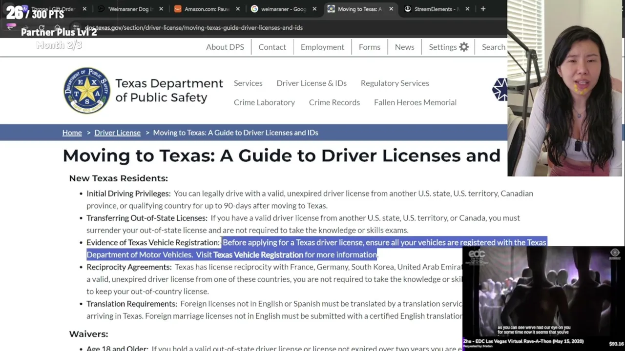Switch to the StreamElements tab
This screenshot has height=351, width=625.
pyautogui.click(x=437, y=9)
